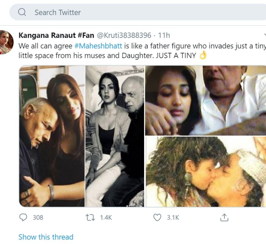266x244 pixels.
Task: Open photo showing person in white cap
Action: pos(206,171)
